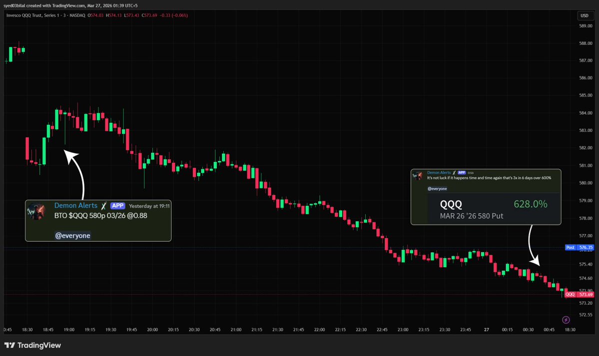Click the 19:00 time axis label
This screenshot has width=599, height=356.
[x=69, y=330]
